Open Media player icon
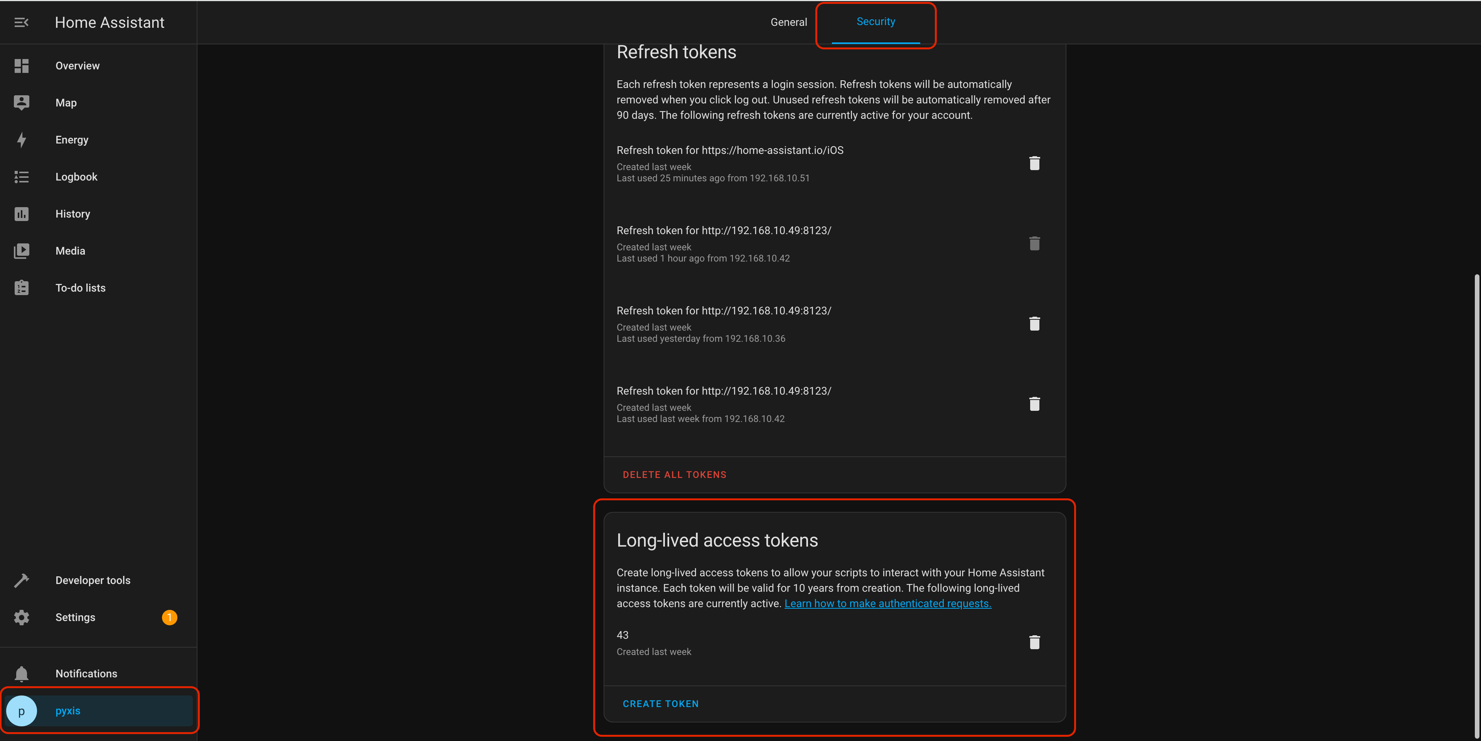 [21, 251]
